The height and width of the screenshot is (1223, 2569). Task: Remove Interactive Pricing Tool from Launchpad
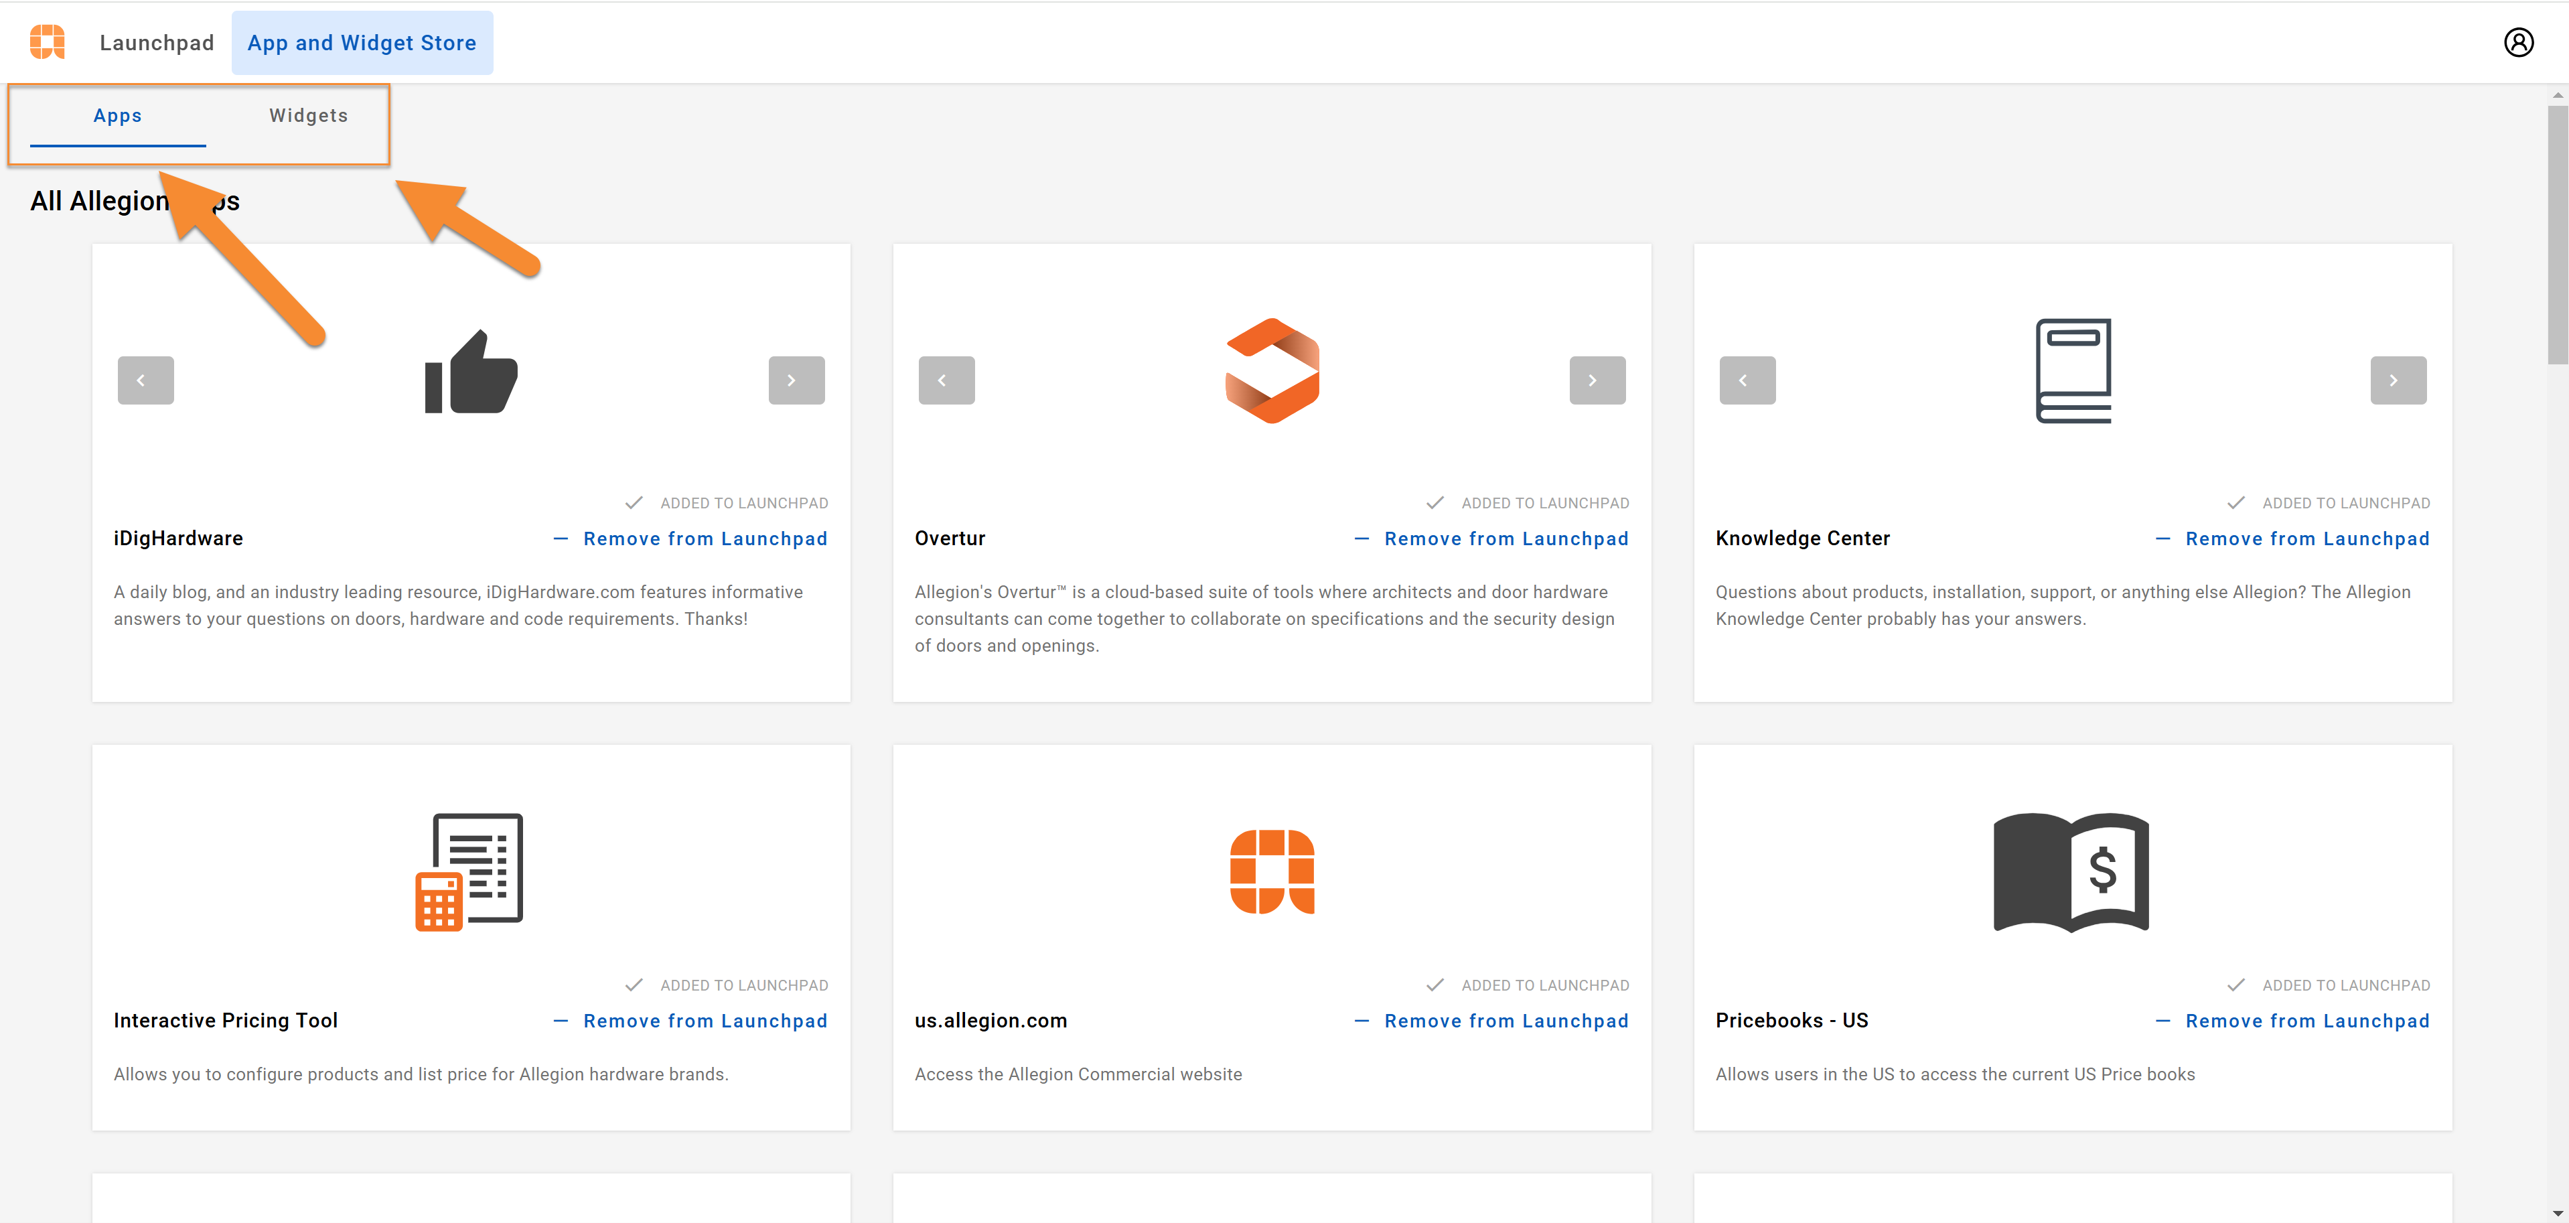(690, 1021)
